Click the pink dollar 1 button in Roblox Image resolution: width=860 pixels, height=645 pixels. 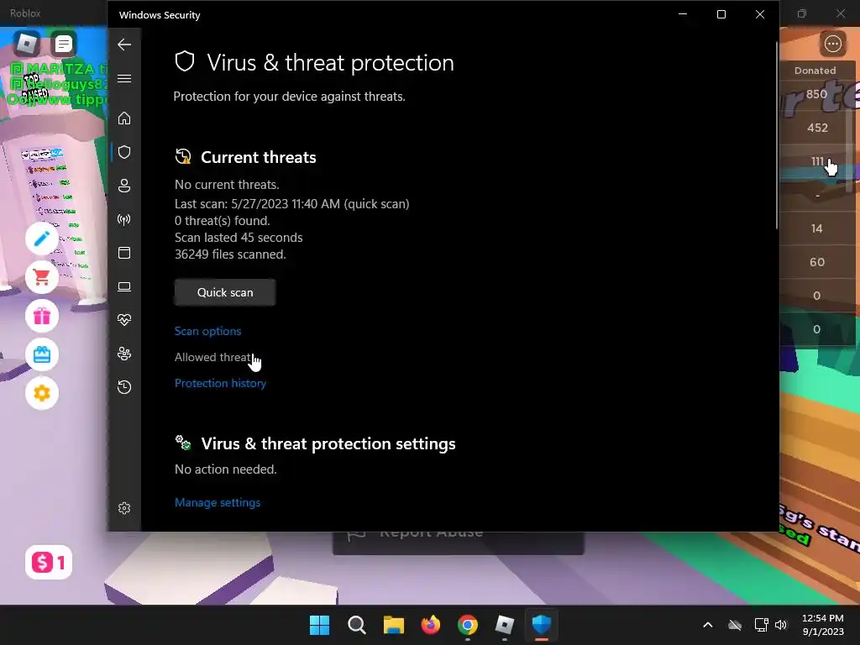pyautogui.click(x=48, y=562)
